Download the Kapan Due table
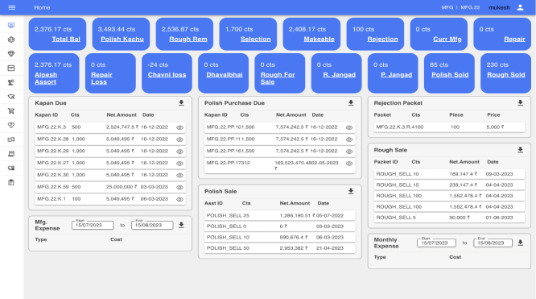The image size is (536, 299). pos(181,102)
